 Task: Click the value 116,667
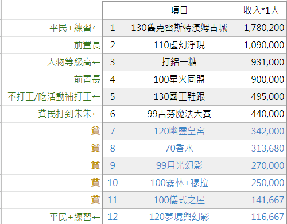click(x=267, y=217)
